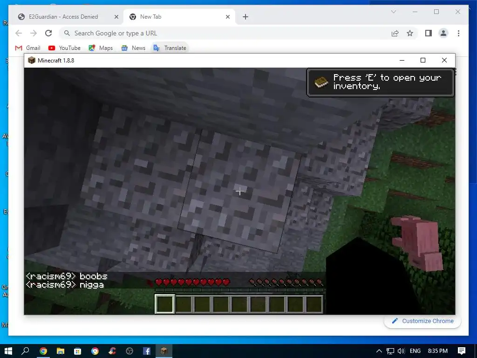Open the secure browser shield icon in taskbar
The width and height of the screenshot is (477, 358).
tap(95, 351)
